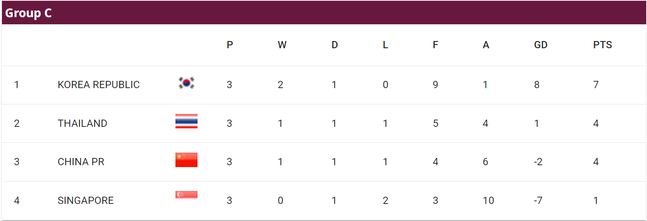Click Singapore's goals against value 10

point(488,200)
